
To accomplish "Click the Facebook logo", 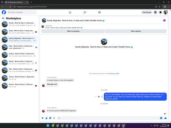I will point(4,12).
